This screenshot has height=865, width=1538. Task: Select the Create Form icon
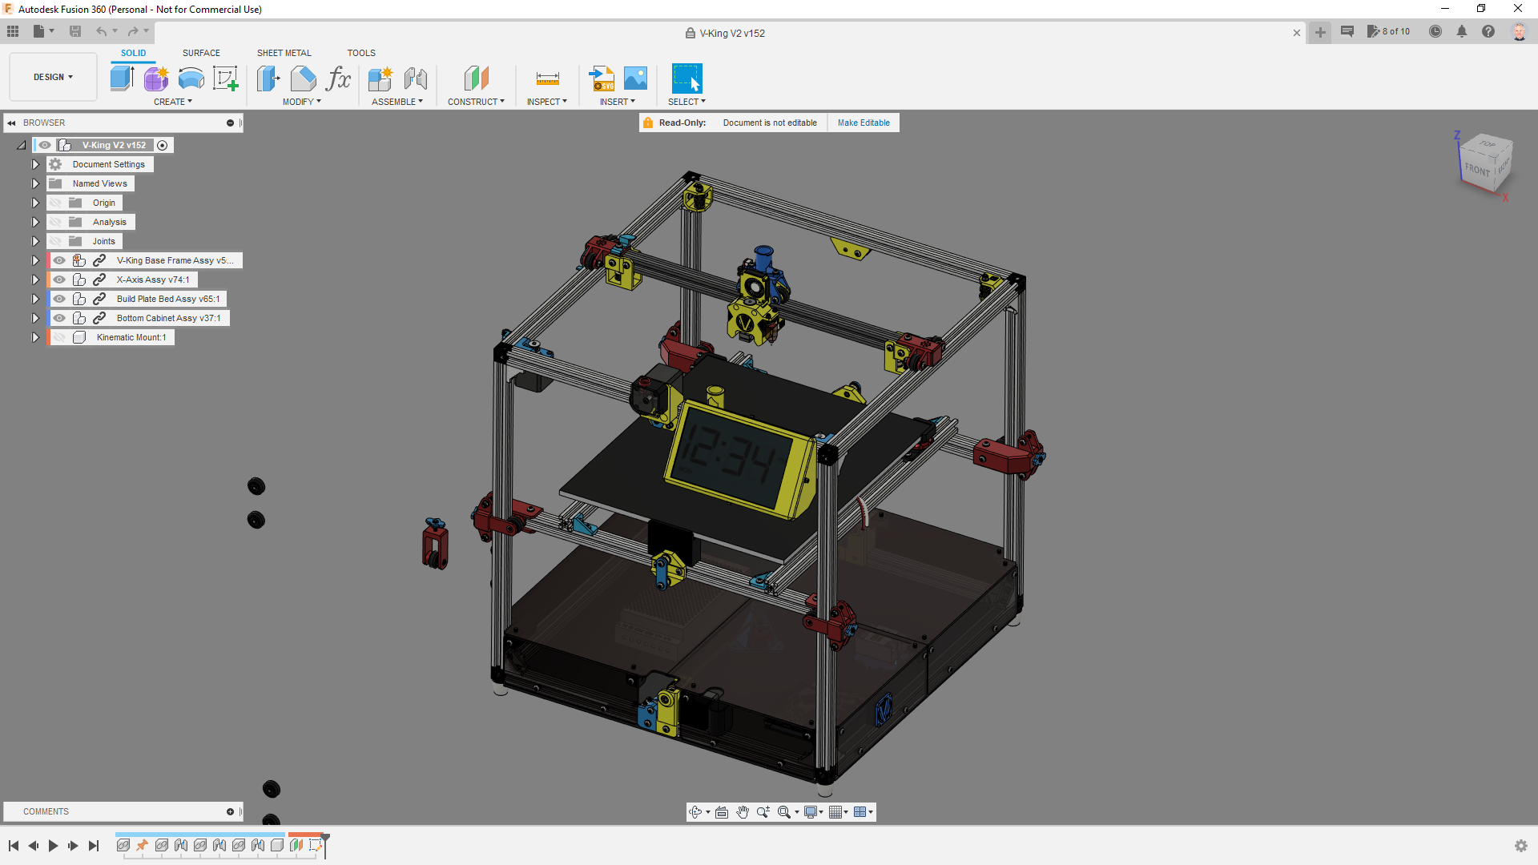pos(156,78)
